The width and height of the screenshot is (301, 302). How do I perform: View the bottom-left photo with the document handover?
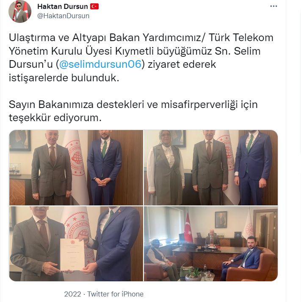click(76, 244)
